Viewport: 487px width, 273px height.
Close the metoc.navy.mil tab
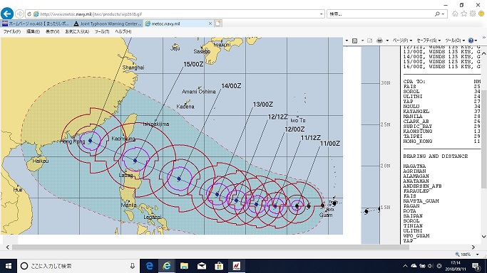(x=210, y=23)
